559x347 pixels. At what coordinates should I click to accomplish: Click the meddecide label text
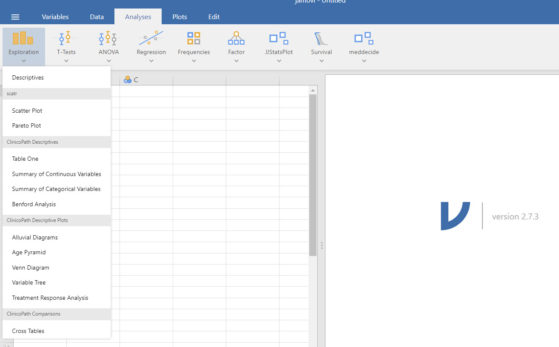coord(364,52)
